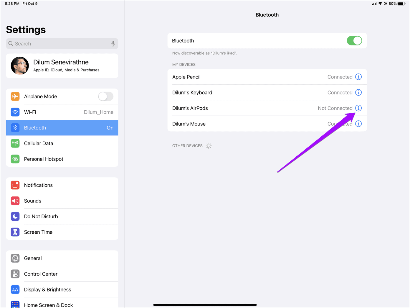Enable the Airplane Mode switch

106,96
